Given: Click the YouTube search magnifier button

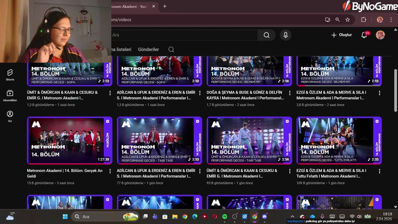Looking at the screenshot, I should [x=266, y=35].
